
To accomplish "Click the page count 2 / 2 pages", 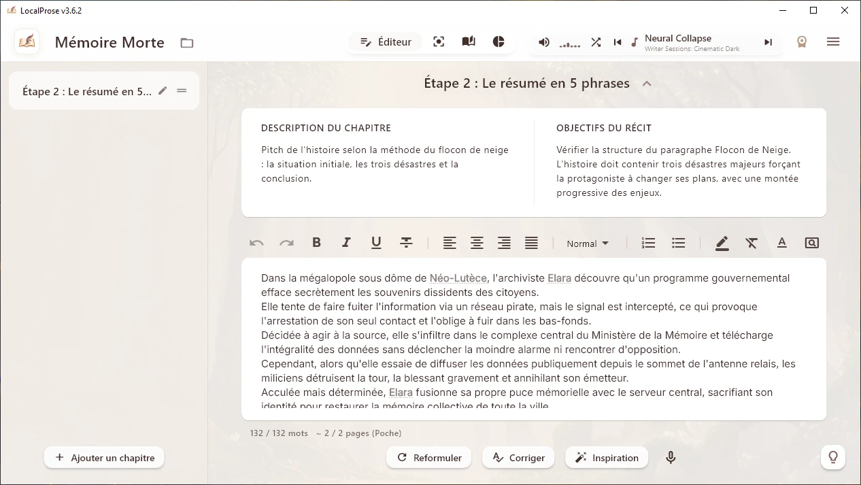I will pyautogui.click(x=358, y=433).
